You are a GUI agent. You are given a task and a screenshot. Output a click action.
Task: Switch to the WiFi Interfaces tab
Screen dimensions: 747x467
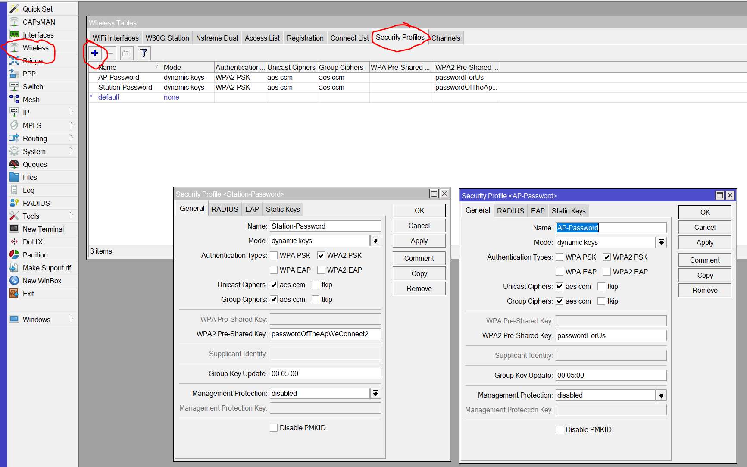coord(116,38)
